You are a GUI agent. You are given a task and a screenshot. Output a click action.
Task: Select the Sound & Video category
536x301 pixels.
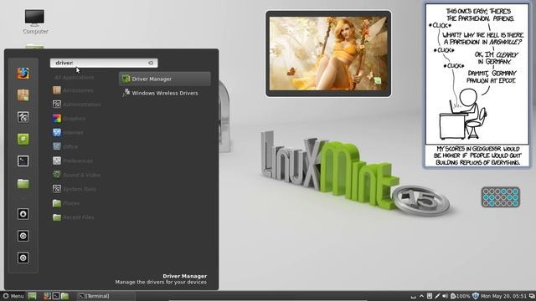pos(76,175)
